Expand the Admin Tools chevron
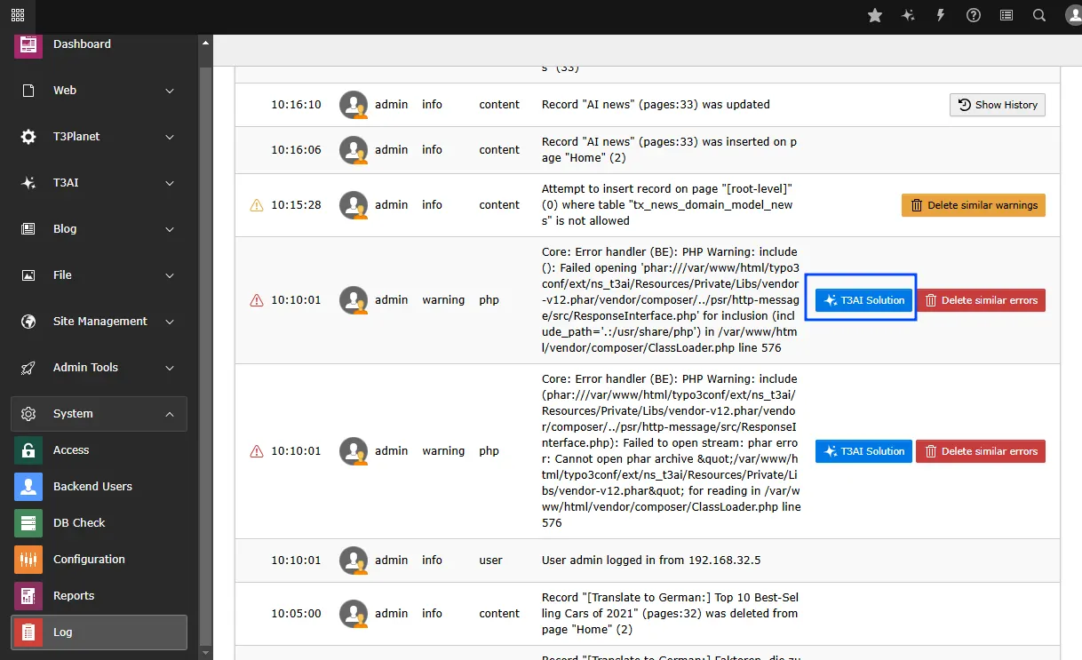The image size is (1082, 660). pyautogui.click(x=170, y=368)
